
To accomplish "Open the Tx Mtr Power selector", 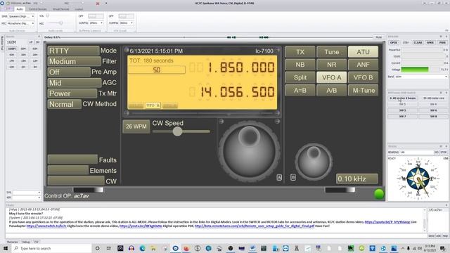I will 72,93.
